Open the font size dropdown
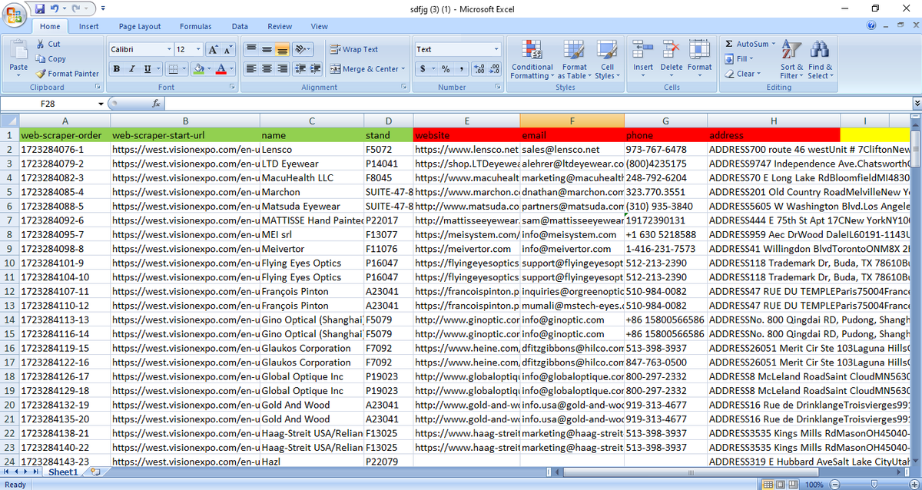The image size is (922, 490). 199,49
